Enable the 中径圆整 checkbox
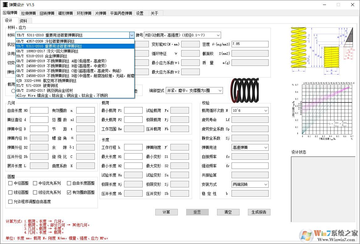Viewport: 360px width, 244px height. [x=10, y=183]
